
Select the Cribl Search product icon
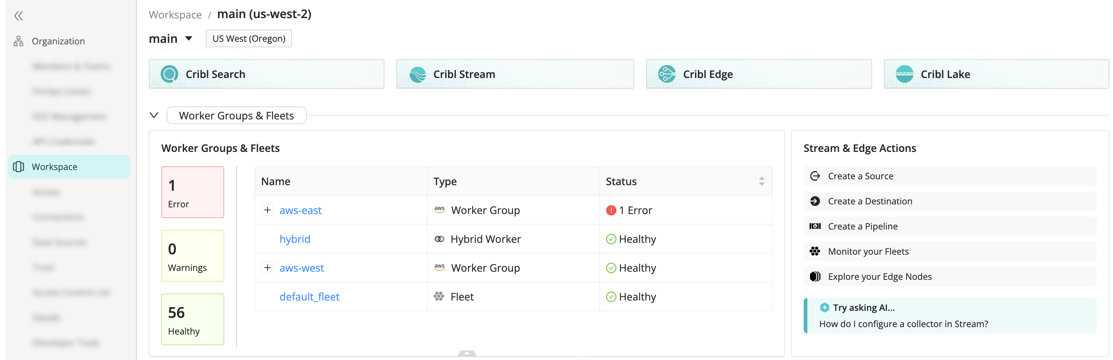pyautogui.click(x=169, y=74)
